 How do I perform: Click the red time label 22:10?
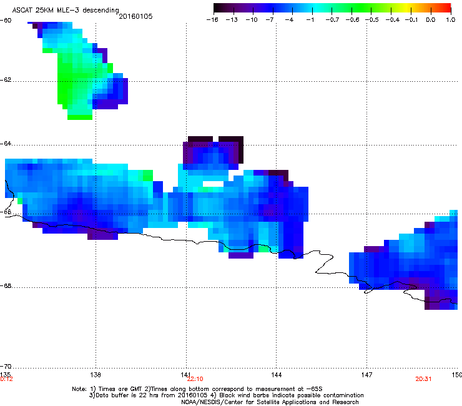(195, 379)
